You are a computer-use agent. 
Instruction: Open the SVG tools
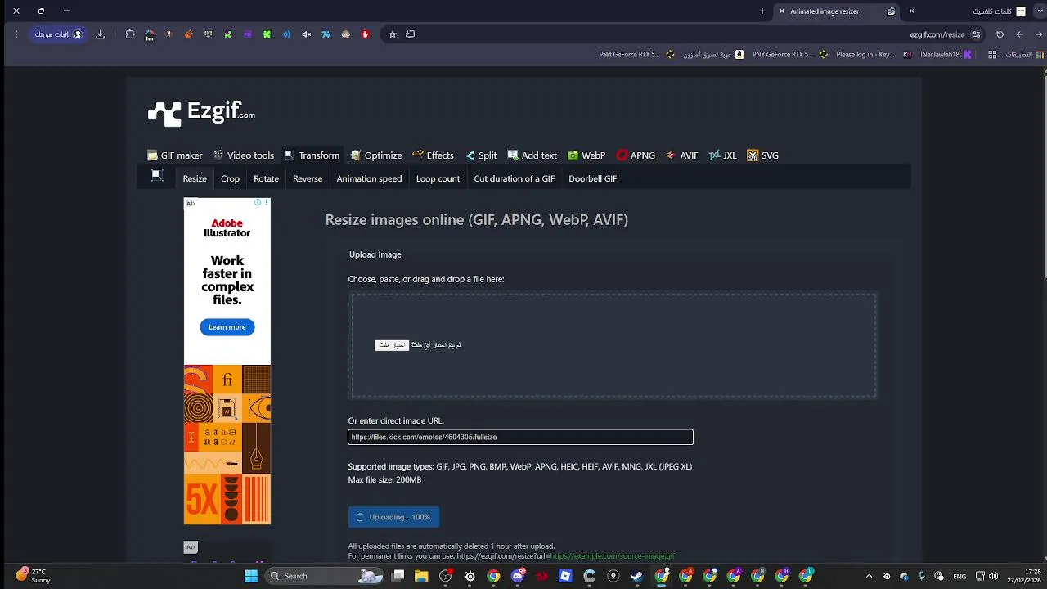coord(762,155)
